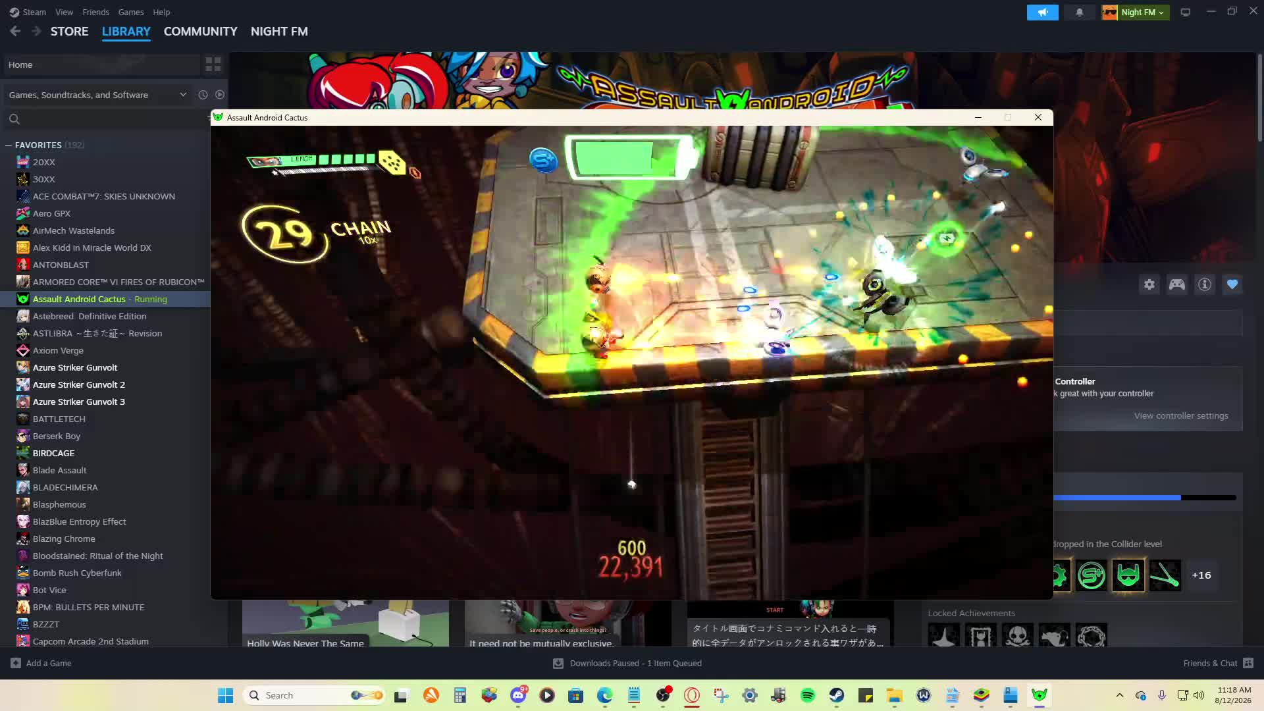1264x711 pixels.
Task: Switch to the STORE tab
Action: [69, 31]
